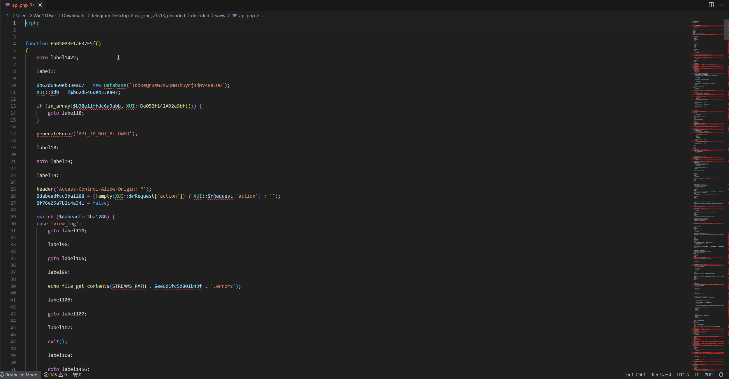Click line number 29 in gutter
Image resolution: width=729 pixels, height=379 pixels.
13,217
